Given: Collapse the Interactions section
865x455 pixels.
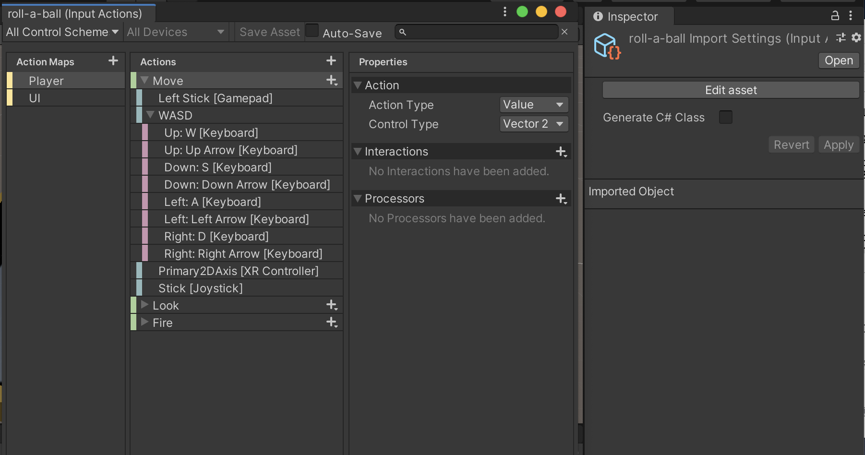Looking at the screenshot, I should pos(358,151).
